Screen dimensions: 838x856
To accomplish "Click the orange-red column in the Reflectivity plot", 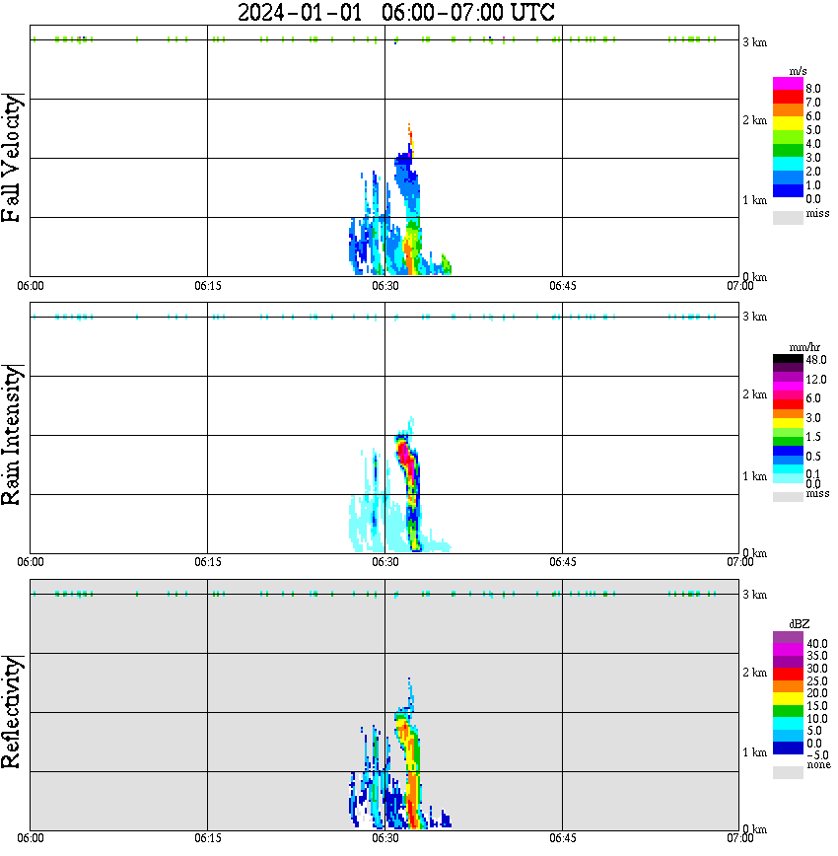I will pos(413,803).
